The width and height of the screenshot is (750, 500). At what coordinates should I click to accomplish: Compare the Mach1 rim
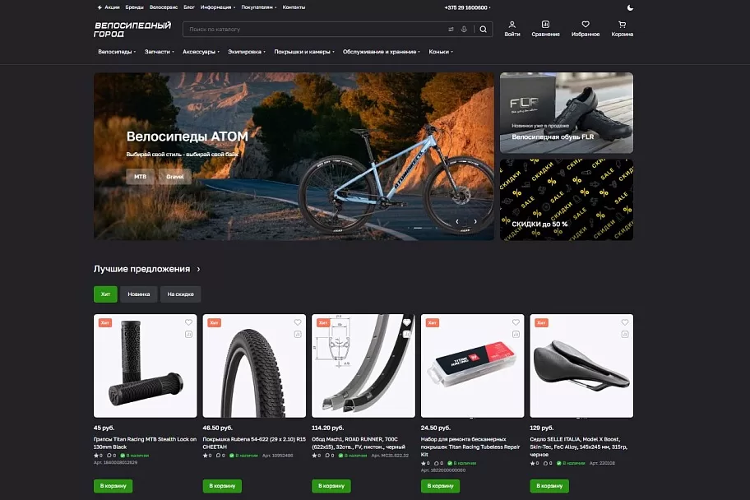tap(406, 335)
